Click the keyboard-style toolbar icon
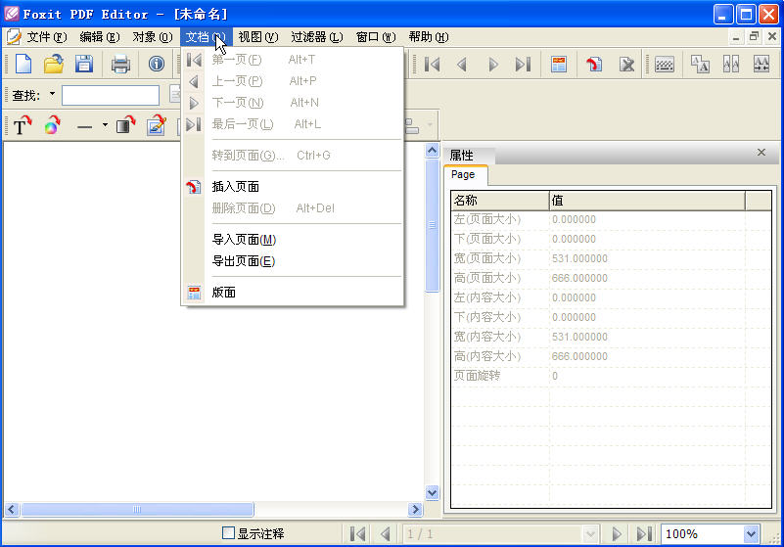 665,65
